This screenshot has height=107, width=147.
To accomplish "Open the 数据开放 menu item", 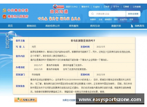I will click(116, 26).
